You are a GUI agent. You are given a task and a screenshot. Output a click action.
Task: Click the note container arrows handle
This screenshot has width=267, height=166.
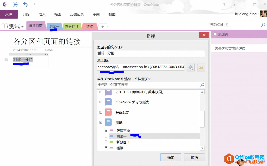46,54
